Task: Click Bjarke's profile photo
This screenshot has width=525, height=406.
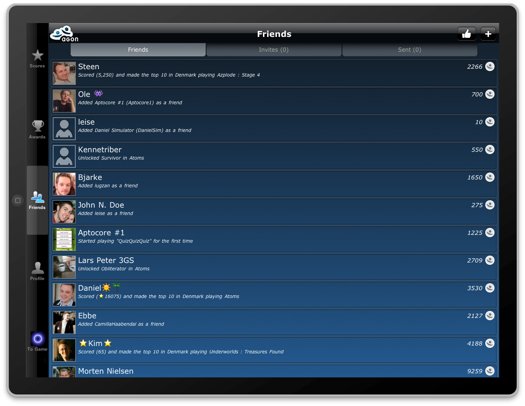Action: click(64, 184)
